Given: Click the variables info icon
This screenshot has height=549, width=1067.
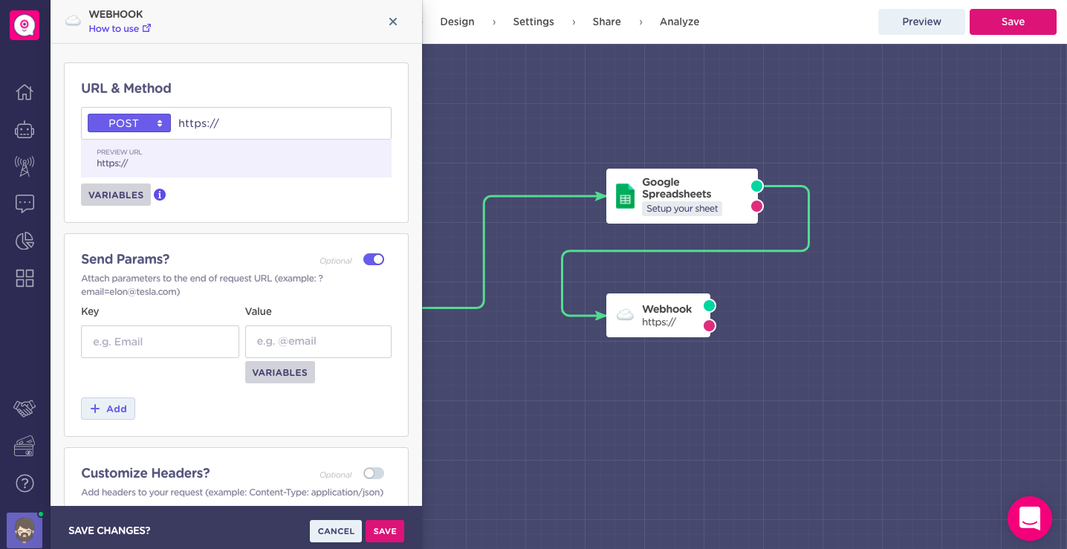Looking at the screenshot, I should tap(160, 195).
